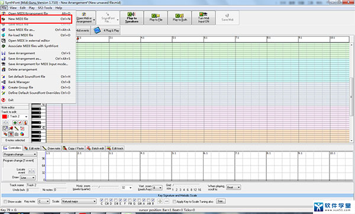Viewport: 355px width, 214px height.
Task: Click the Bank Manager icon in File menu
Action: [x=4, y=82]
